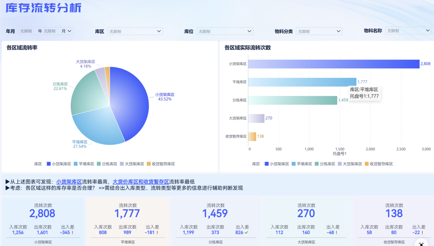The image size is (434, 246).
Task: Click the 入库次数 value 1,199
Action: (189, 233)
